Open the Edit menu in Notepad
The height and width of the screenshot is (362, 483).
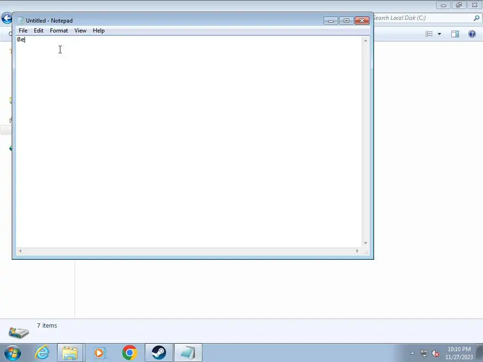pyautogui.click(x=39, y=31)
